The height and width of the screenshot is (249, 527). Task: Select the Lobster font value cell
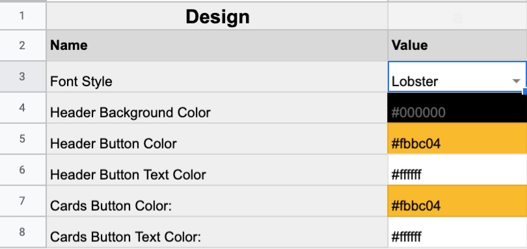(457, 77)
